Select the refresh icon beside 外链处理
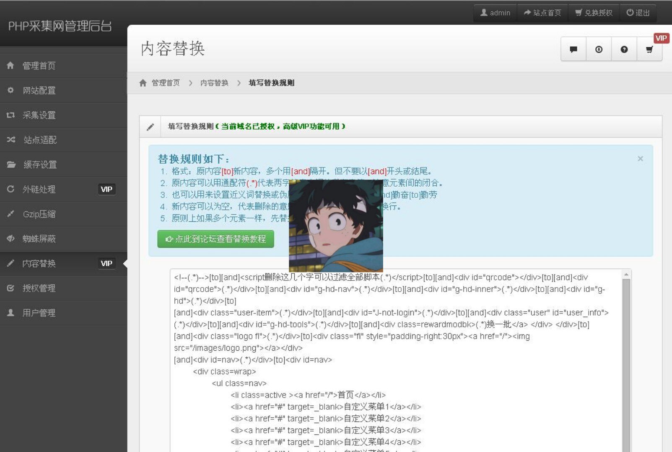Screen dimensions: 672x452 (10, 189)
